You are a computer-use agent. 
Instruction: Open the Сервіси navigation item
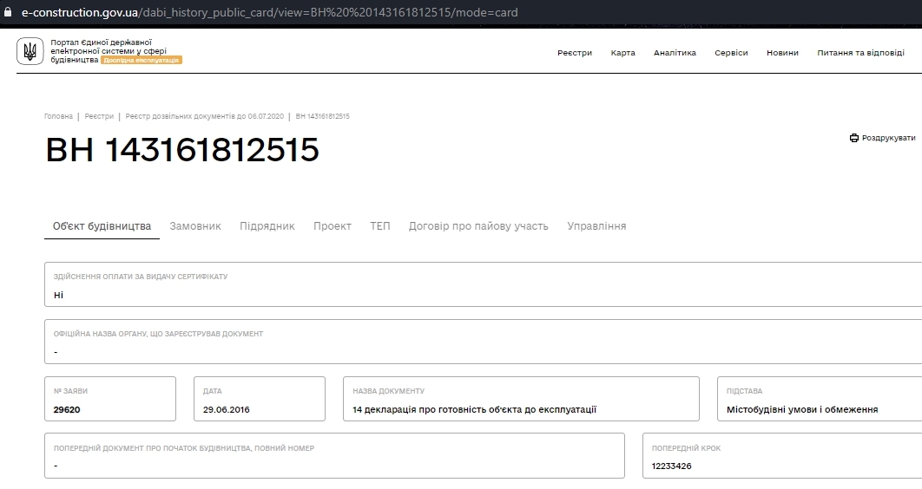(731, 53)
